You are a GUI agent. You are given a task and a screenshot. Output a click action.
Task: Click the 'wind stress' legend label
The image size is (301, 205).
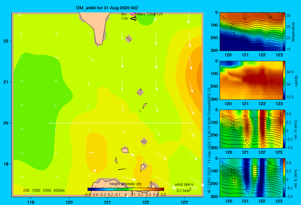coord(184,184)
